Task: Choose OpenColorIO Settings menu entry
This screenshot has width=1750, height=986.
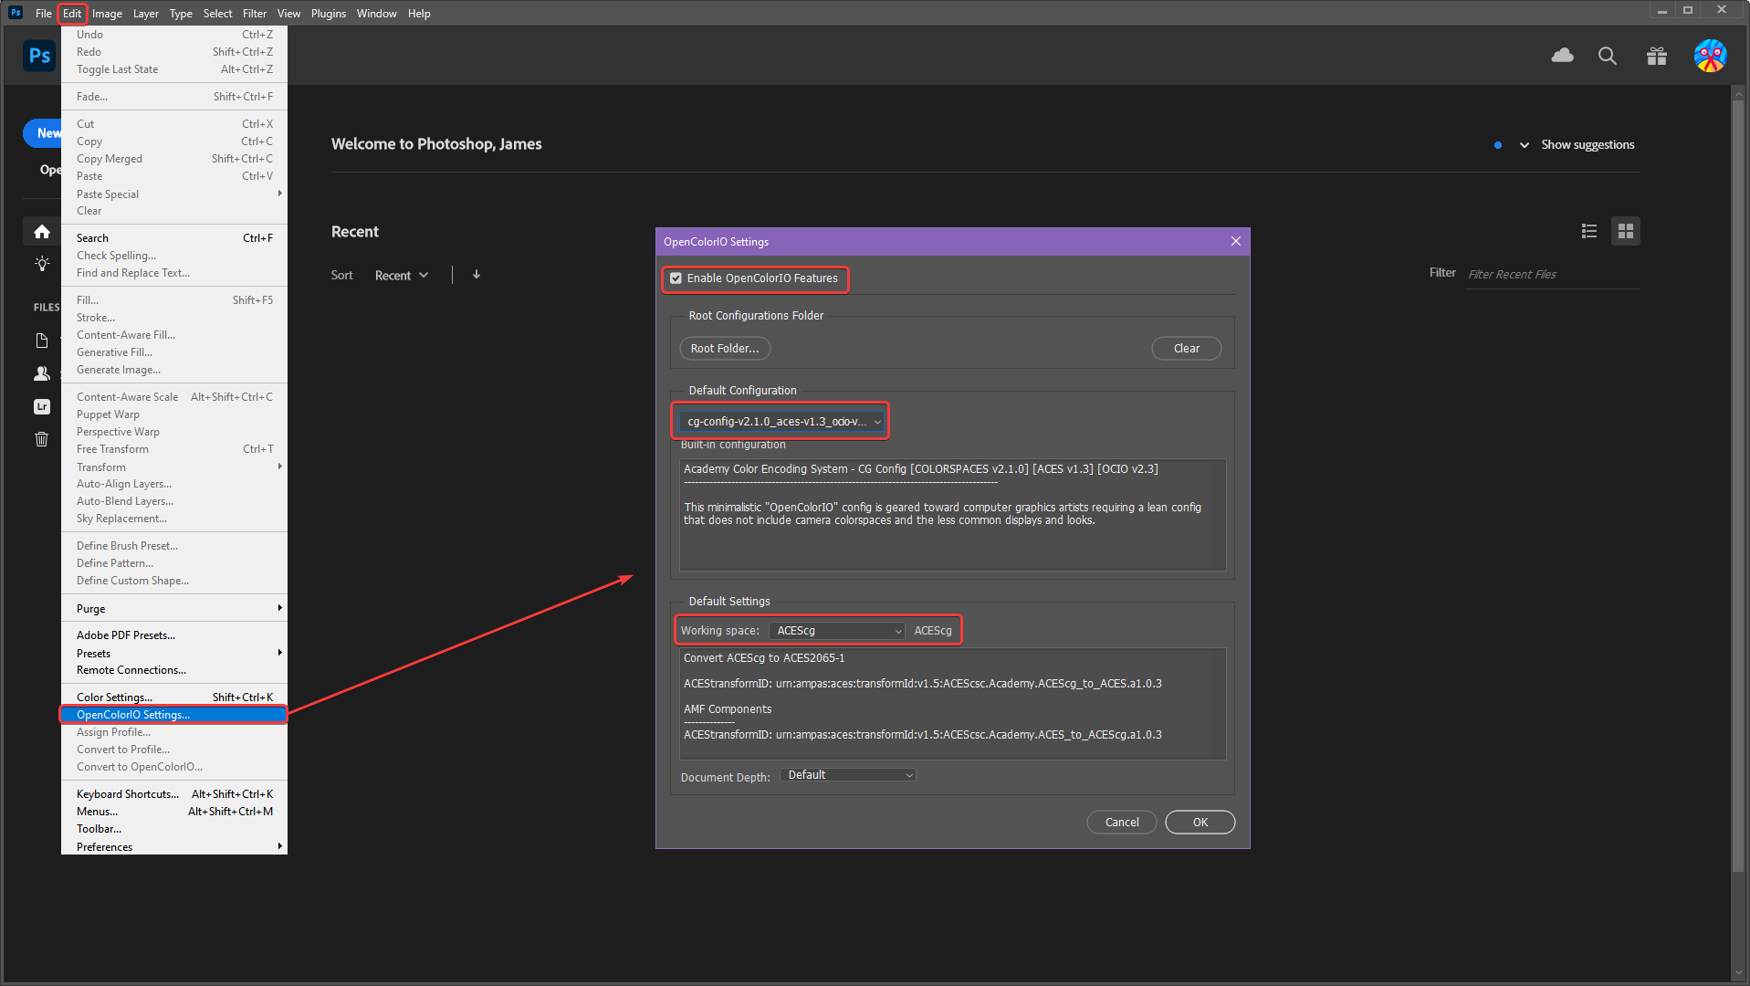Action: [173, 715]
